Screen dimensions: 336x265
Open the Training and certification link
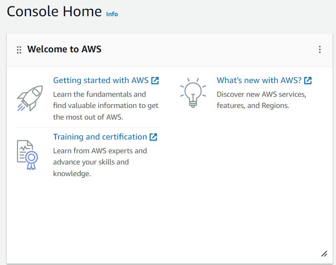[100, 137]
